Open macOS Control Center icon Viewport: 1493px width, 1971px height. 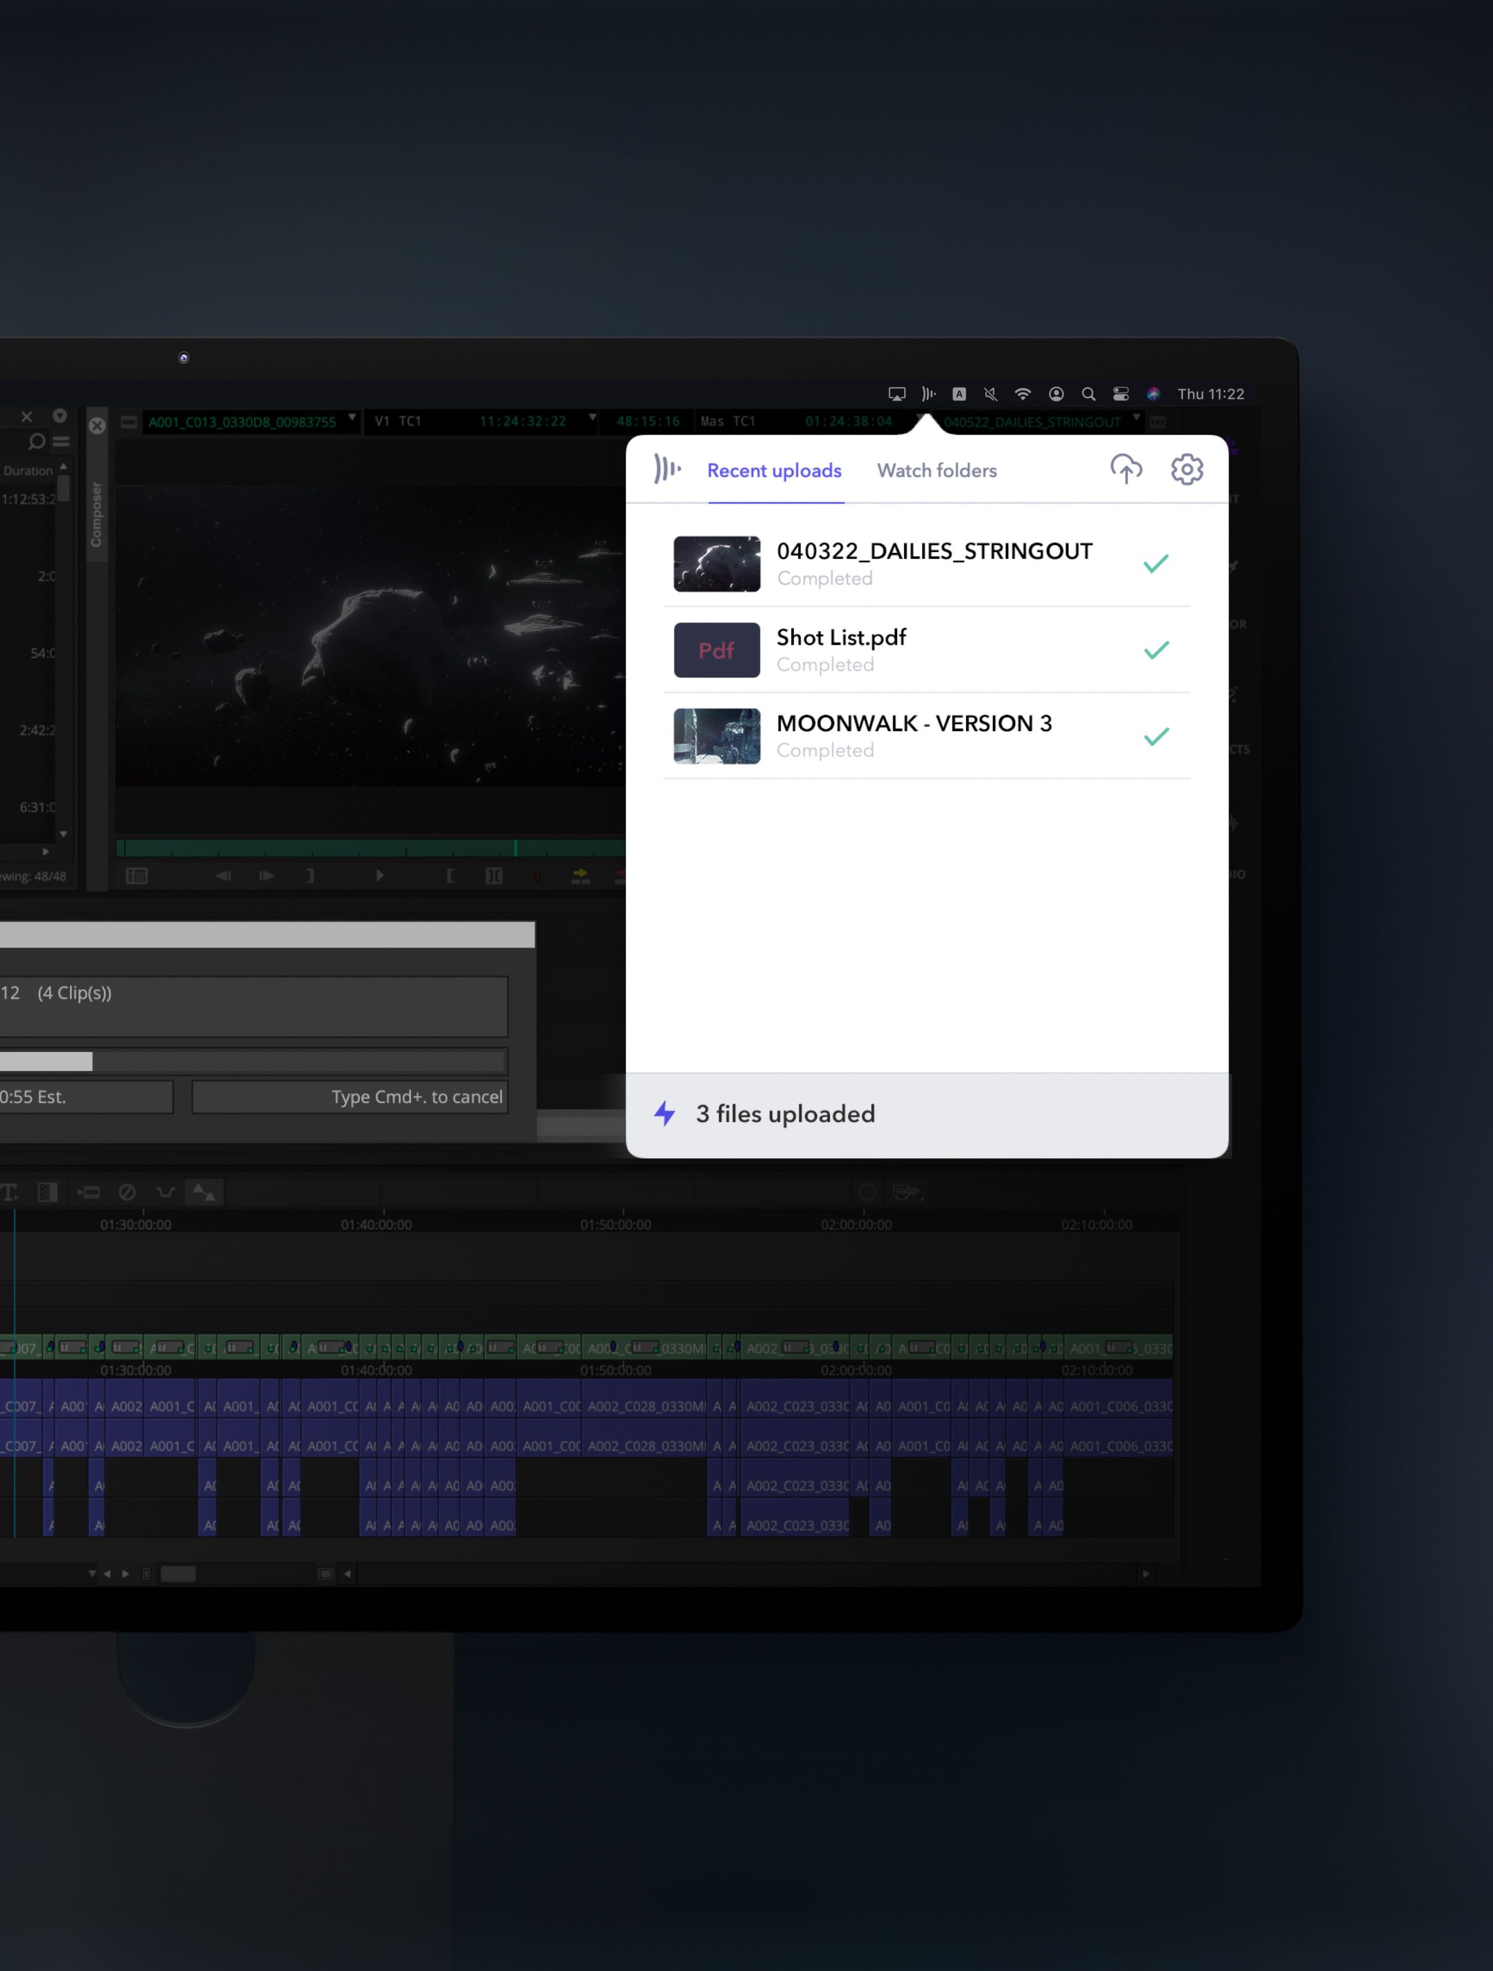(x=1120, y=394)
